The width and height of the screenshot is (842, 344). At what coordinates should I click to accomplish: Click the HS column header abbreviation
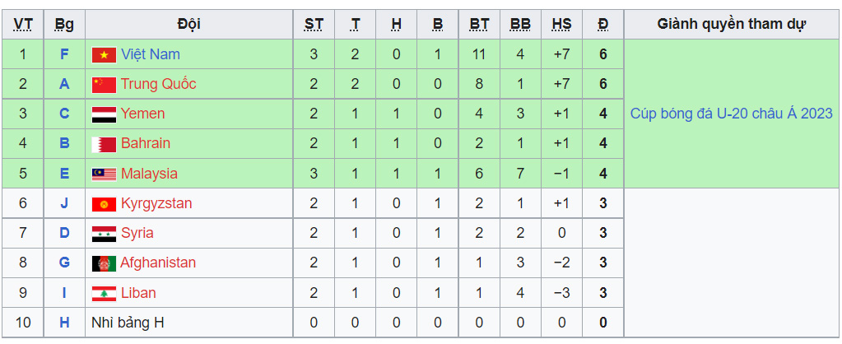(x=561, y=24)
